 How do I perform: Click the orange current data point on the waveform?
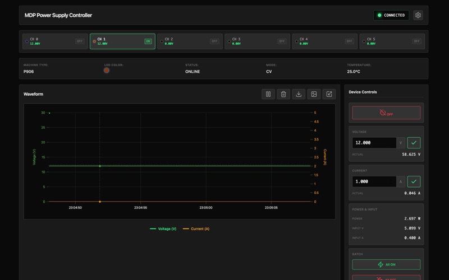100,202
